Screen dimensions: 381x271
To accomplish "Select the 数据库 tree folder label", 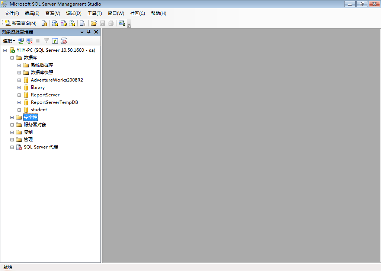I will [x=31, y=58].
